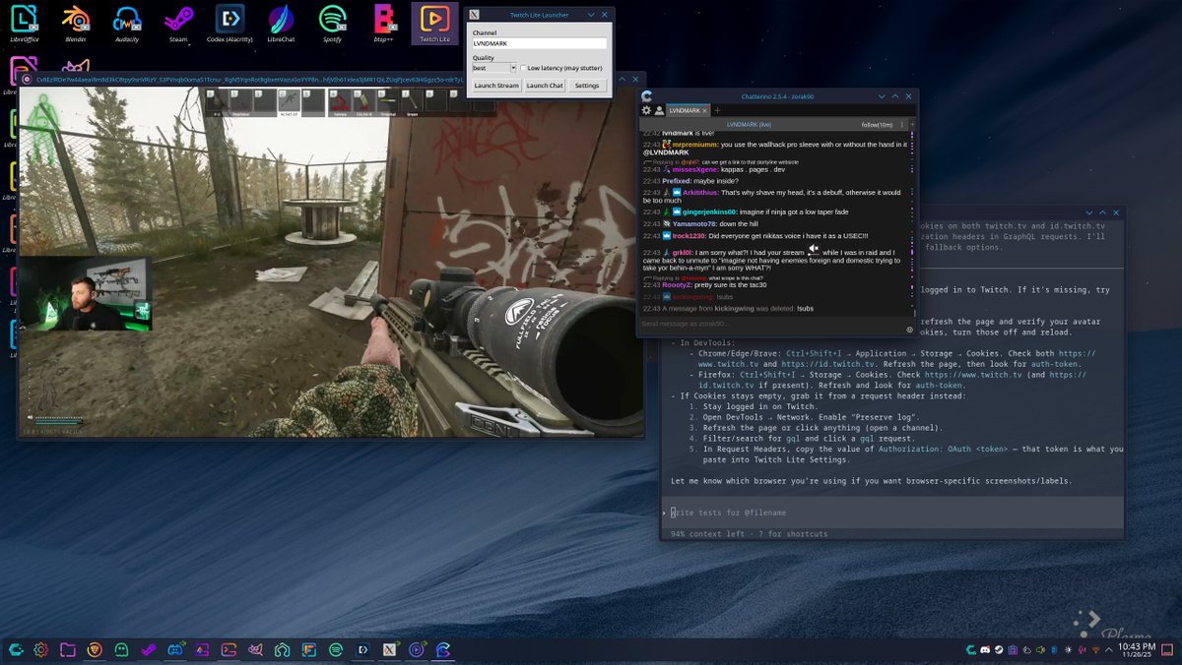Click the Launch Chat button
The image size is (1182, 665).
pos(545,86)
